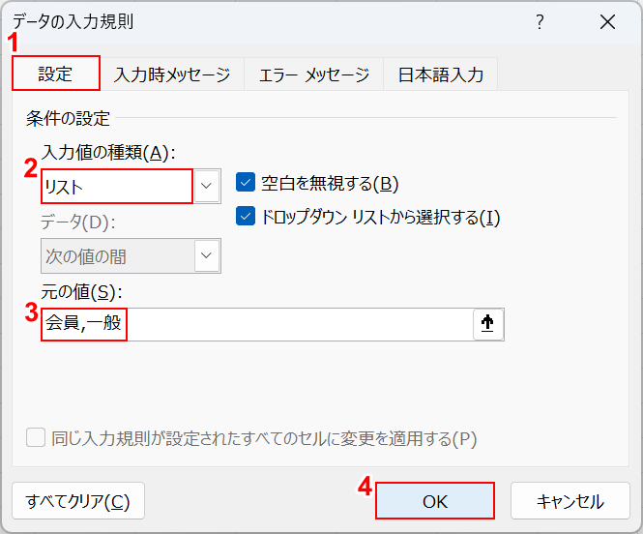The width and height of the screenshot is (643, 534).
Task: Open the 入力時メッセージ tab
Action: pyautogui.click(x=172, y=74)
